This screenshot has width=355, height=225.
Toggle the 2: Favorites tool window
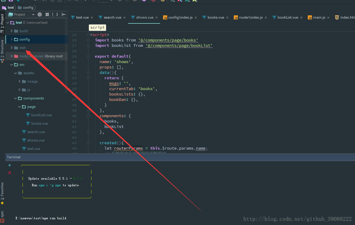[2, 192]
